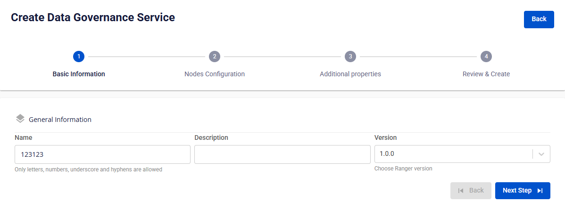Click step 2 circle in wizard
Image resolution: width=565 pixels, height=210 pixels.
215,57
